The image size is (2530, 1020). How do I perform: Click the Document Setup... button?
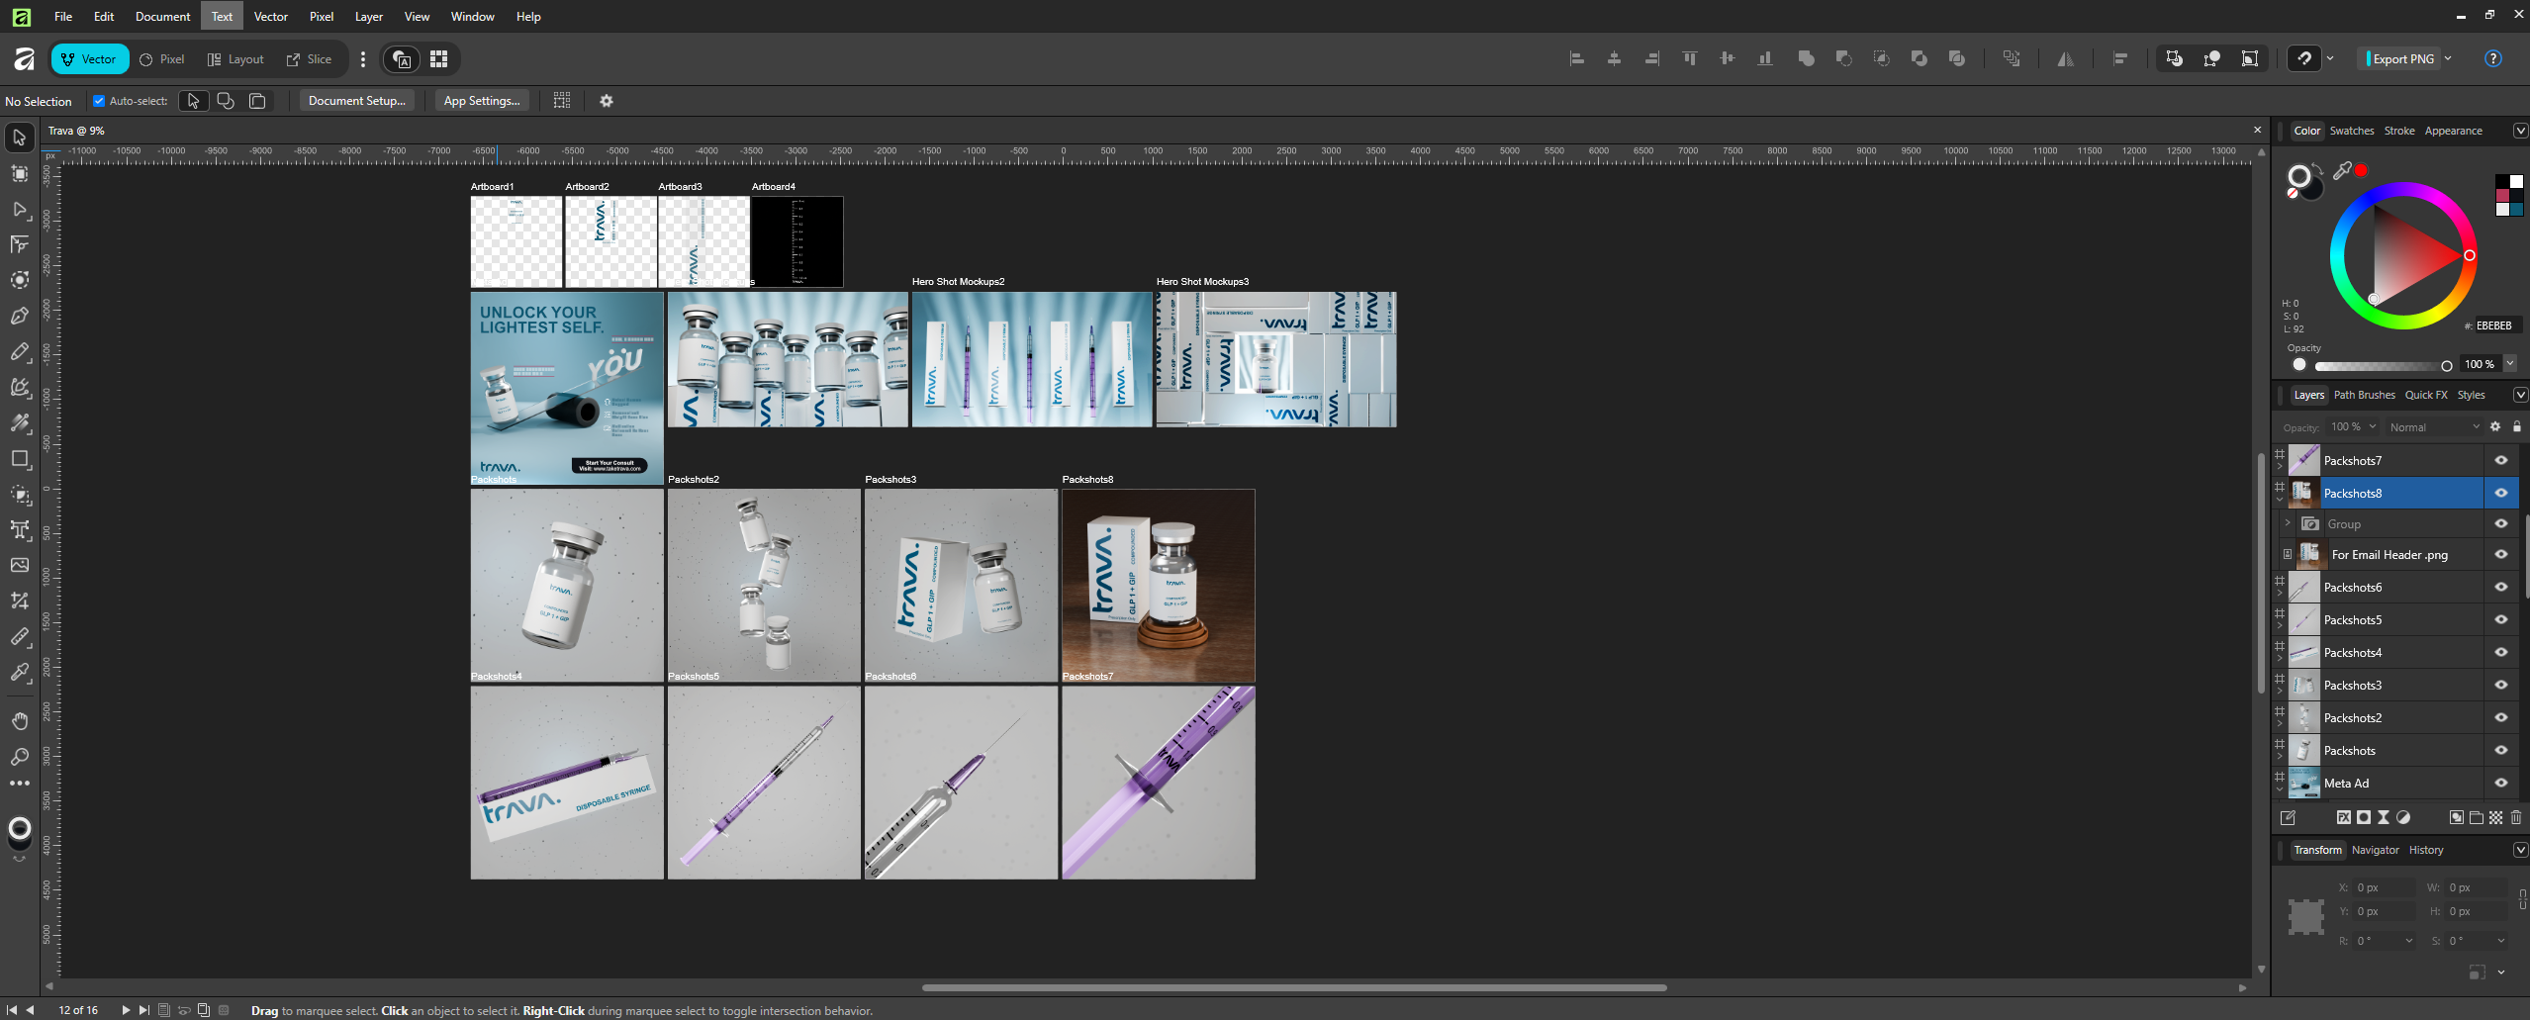pos(357,101)
